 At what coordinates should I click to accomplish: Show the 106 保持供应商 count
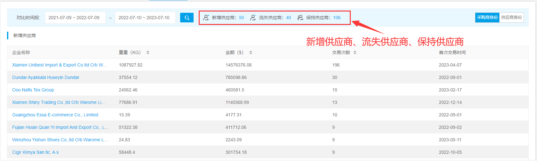tap(337, 18)
